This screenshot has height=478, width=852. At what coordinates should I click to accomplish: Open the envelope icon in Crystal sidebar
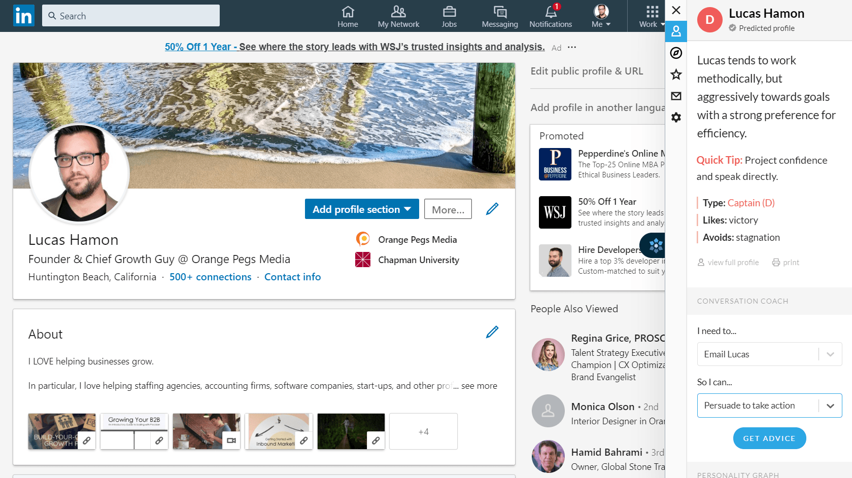click(x=676, y=96)
